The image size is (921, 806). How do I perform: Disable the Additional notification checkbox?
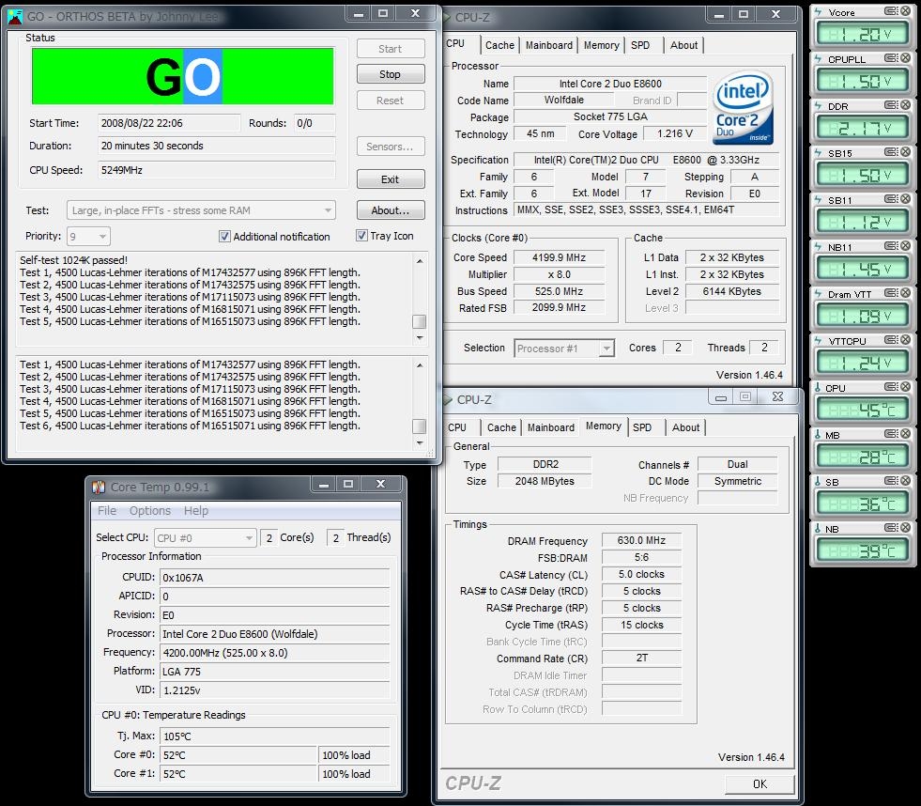point(224,237)
